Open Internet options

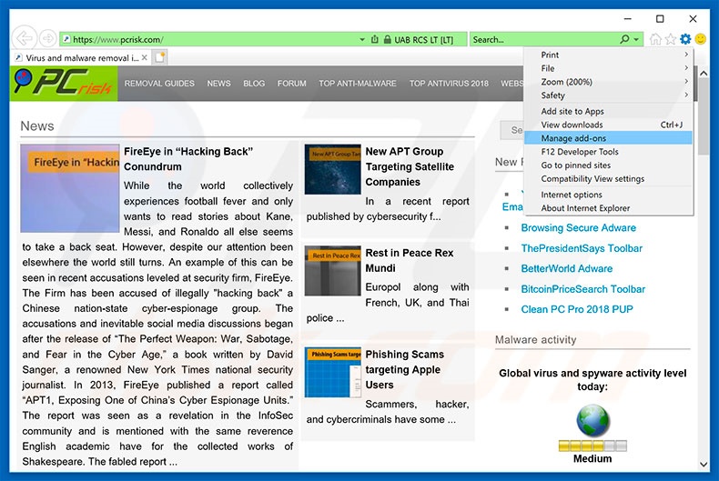[608, 195]
